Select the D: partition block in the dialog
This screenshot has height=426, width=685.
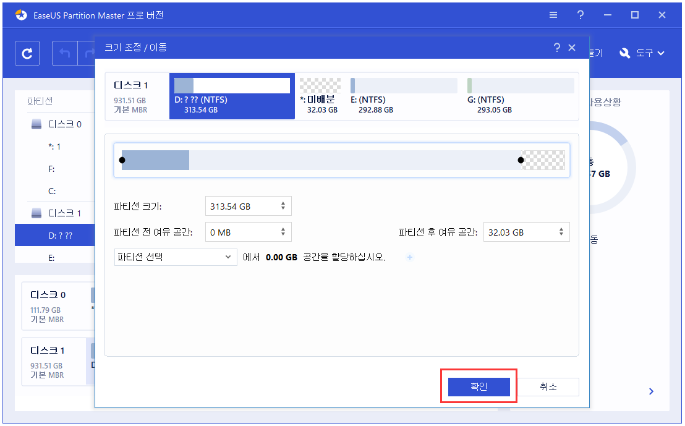[x=232, y=96]
